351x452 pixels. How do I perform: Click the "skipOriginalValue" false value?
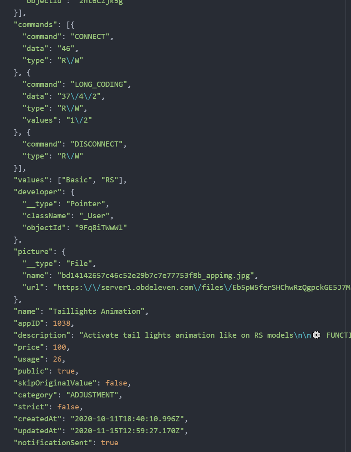click(x=116, y=383)
